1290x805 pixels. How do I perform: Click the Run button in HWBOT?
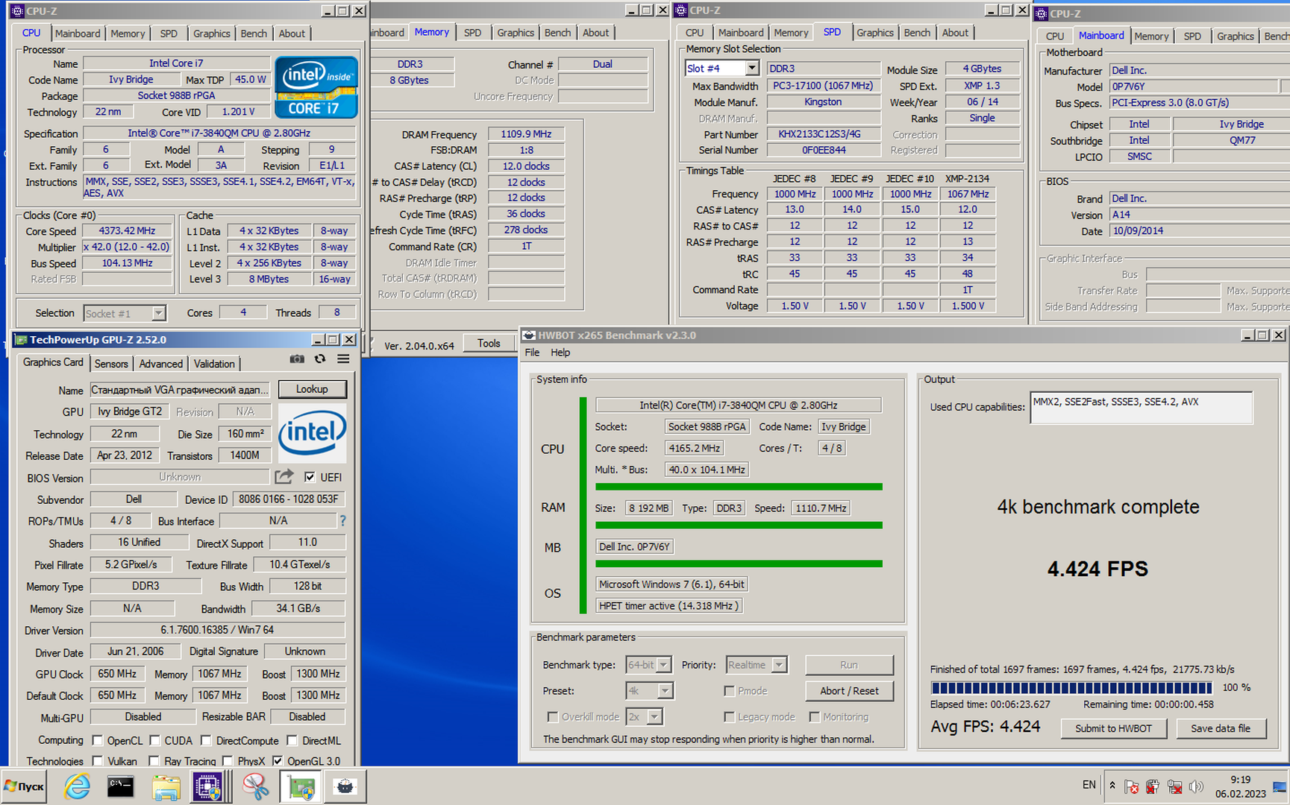(849, 665)
